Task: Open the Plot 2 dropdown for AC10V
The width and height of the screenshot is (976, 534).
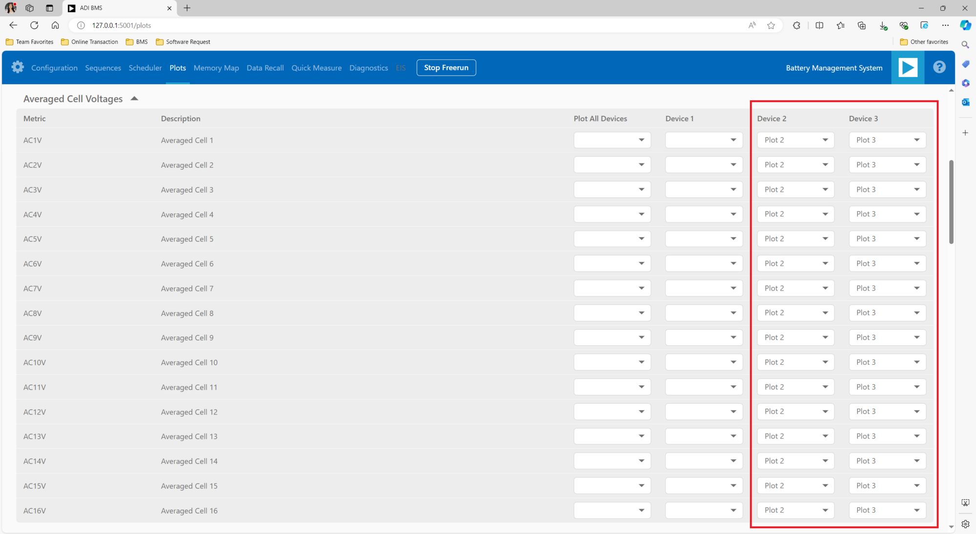Action: coord(795,362)
